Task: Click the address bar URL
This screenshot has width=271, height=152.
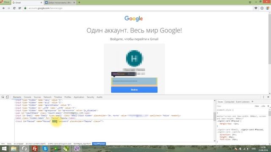Action: (x=45, y=8)
